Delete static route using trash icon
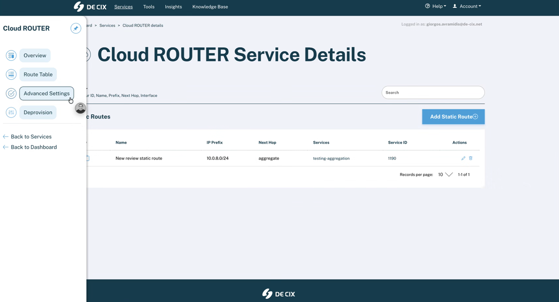The width and height of the screenshot is (559, 302). [471, 158]
